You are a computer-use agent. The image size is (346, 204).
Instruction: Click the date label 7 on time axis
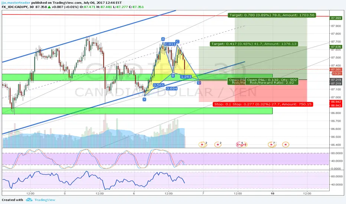(x=203, y=193)
